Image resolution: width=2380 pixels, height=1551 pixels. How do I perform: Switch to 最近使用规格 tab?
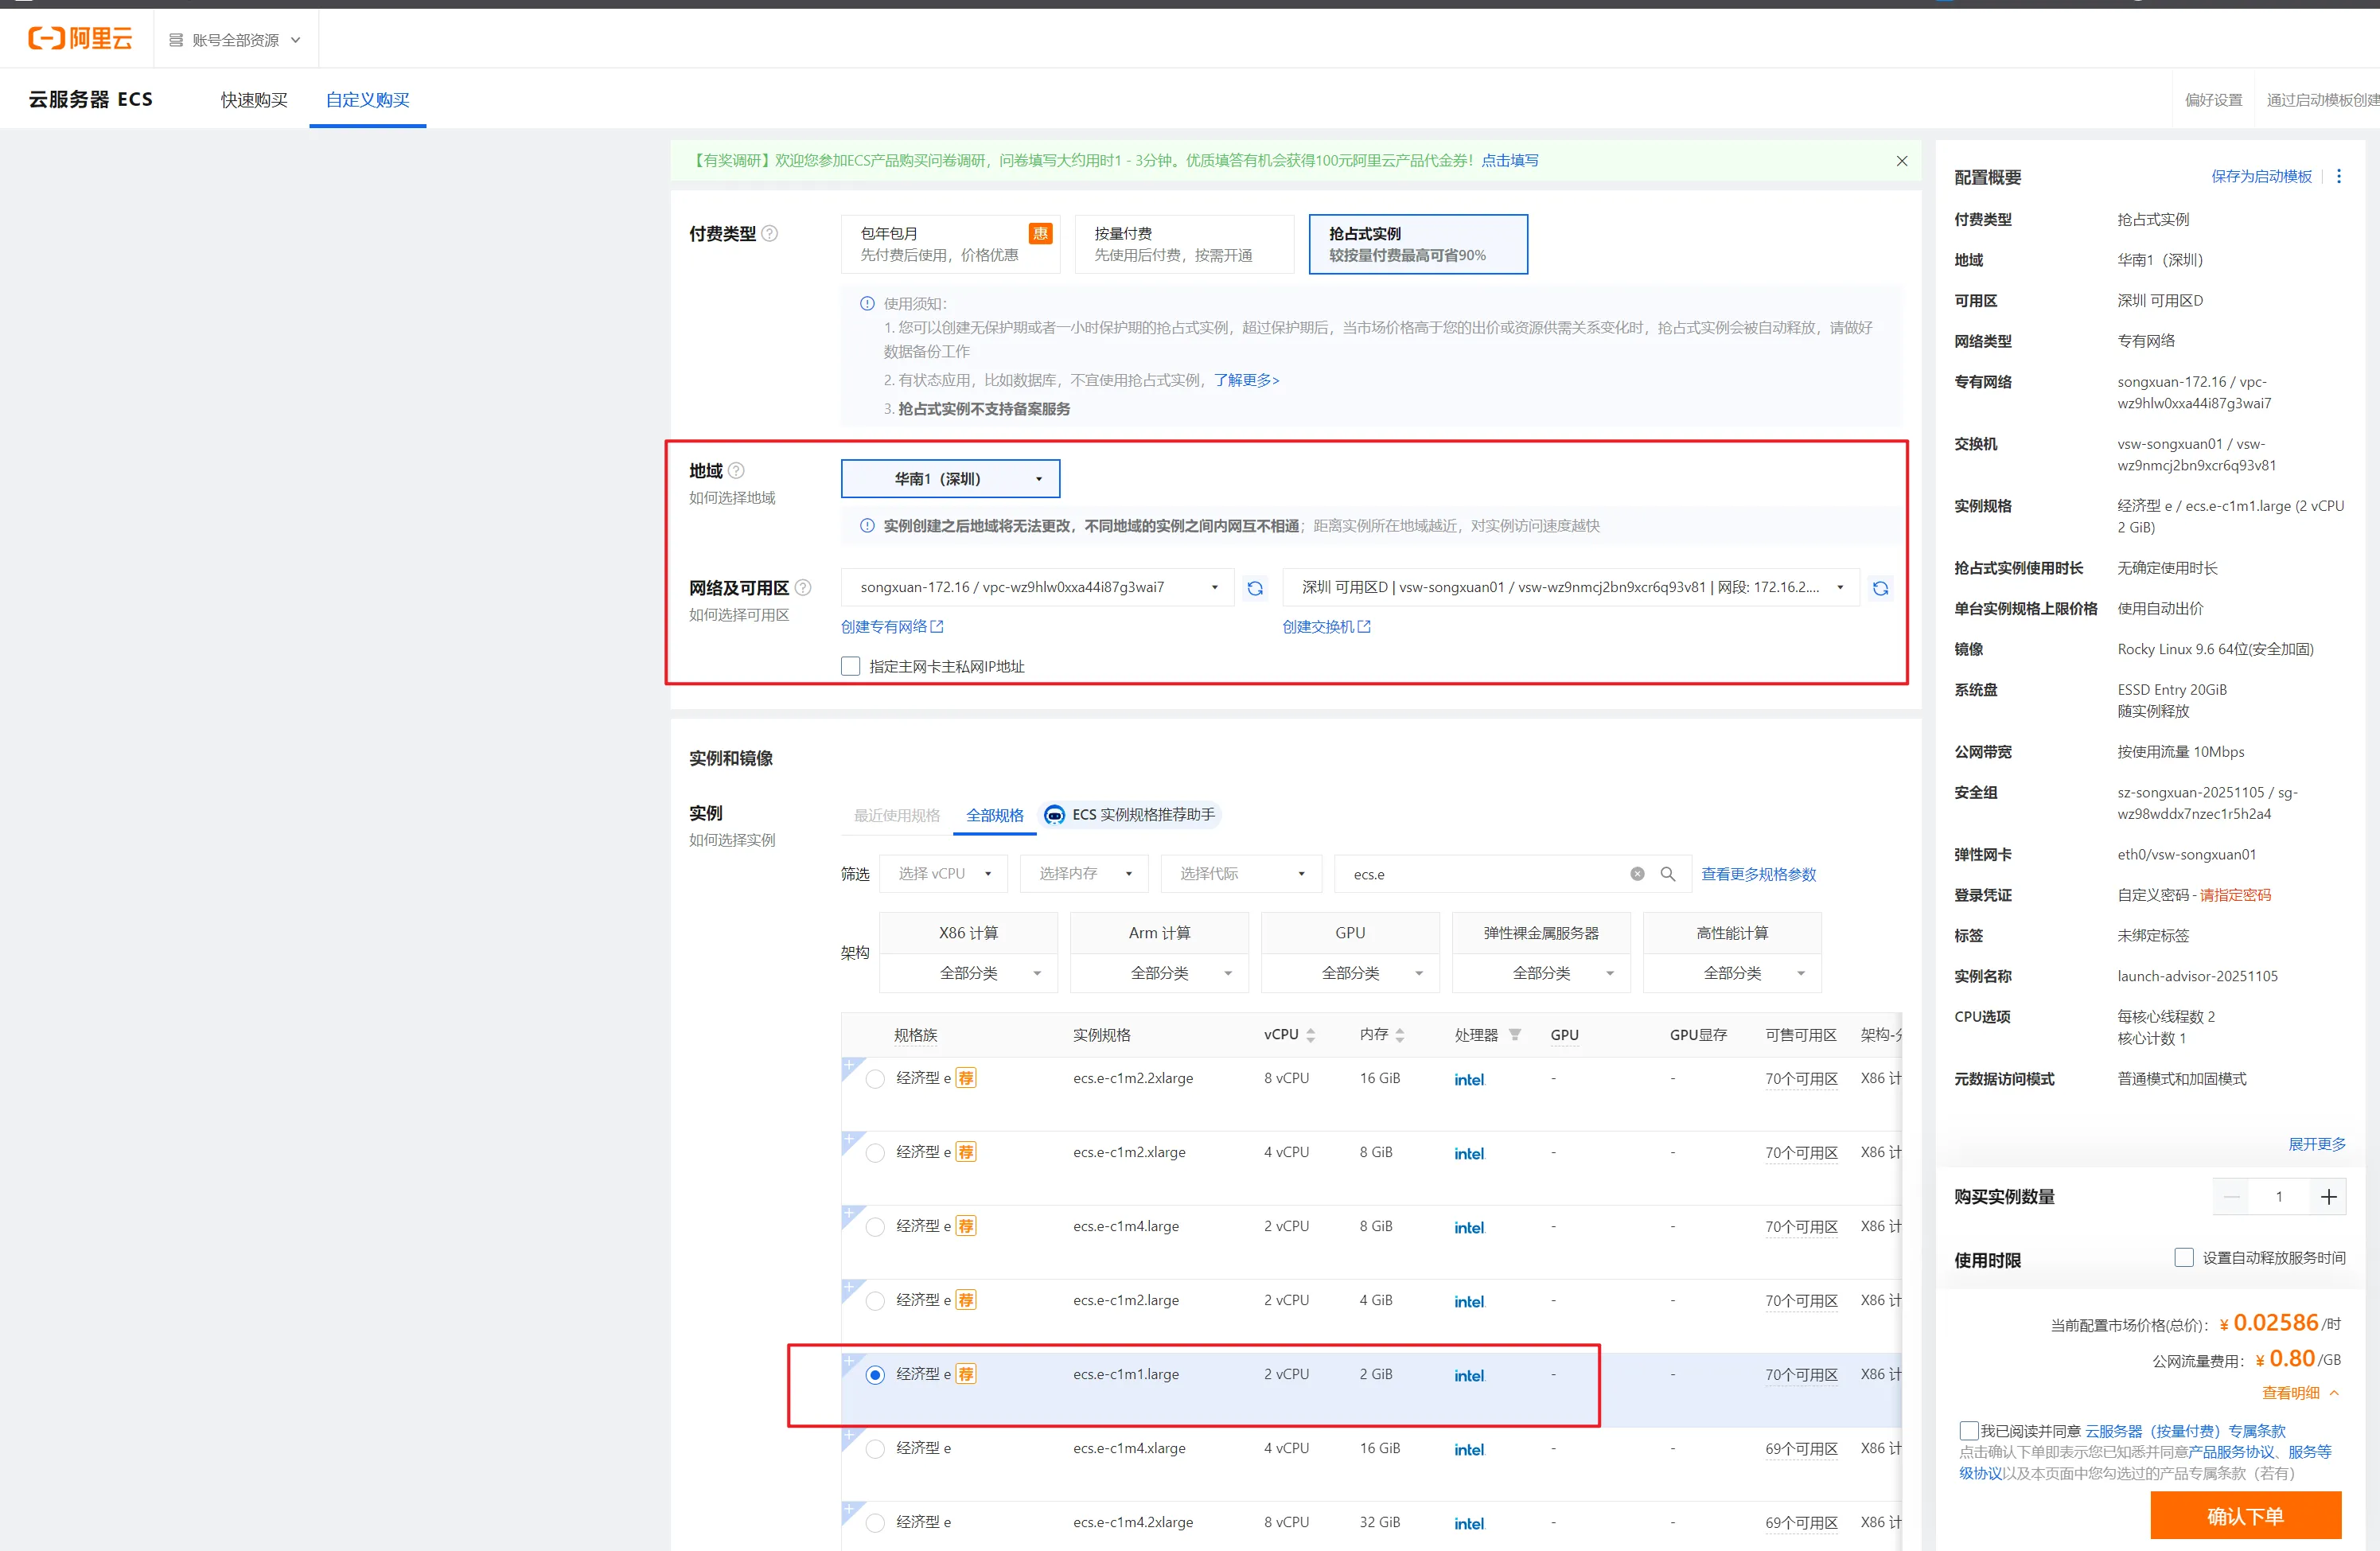coord(896,815)
